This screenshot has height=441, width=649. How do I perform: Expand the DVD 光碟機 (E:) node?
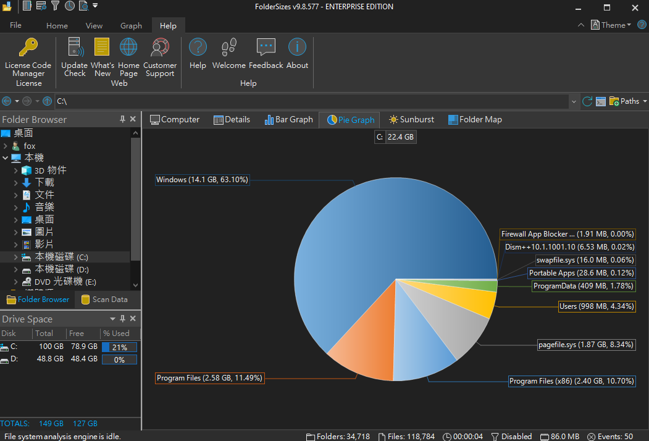15,282
